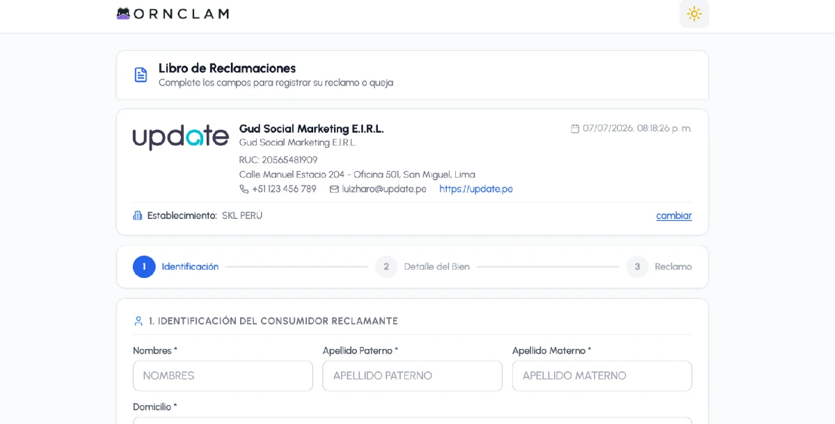The image size is (835, 424).
Task: Click the Identificación step label
Action: (x=190, y=267)
